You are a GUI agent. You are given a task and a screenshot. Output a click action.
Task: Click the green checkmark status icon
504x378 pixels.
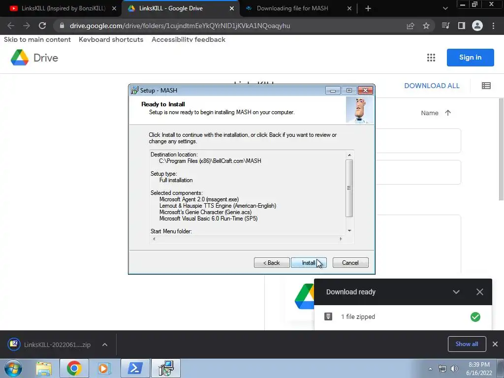click(x=475, y=317)
